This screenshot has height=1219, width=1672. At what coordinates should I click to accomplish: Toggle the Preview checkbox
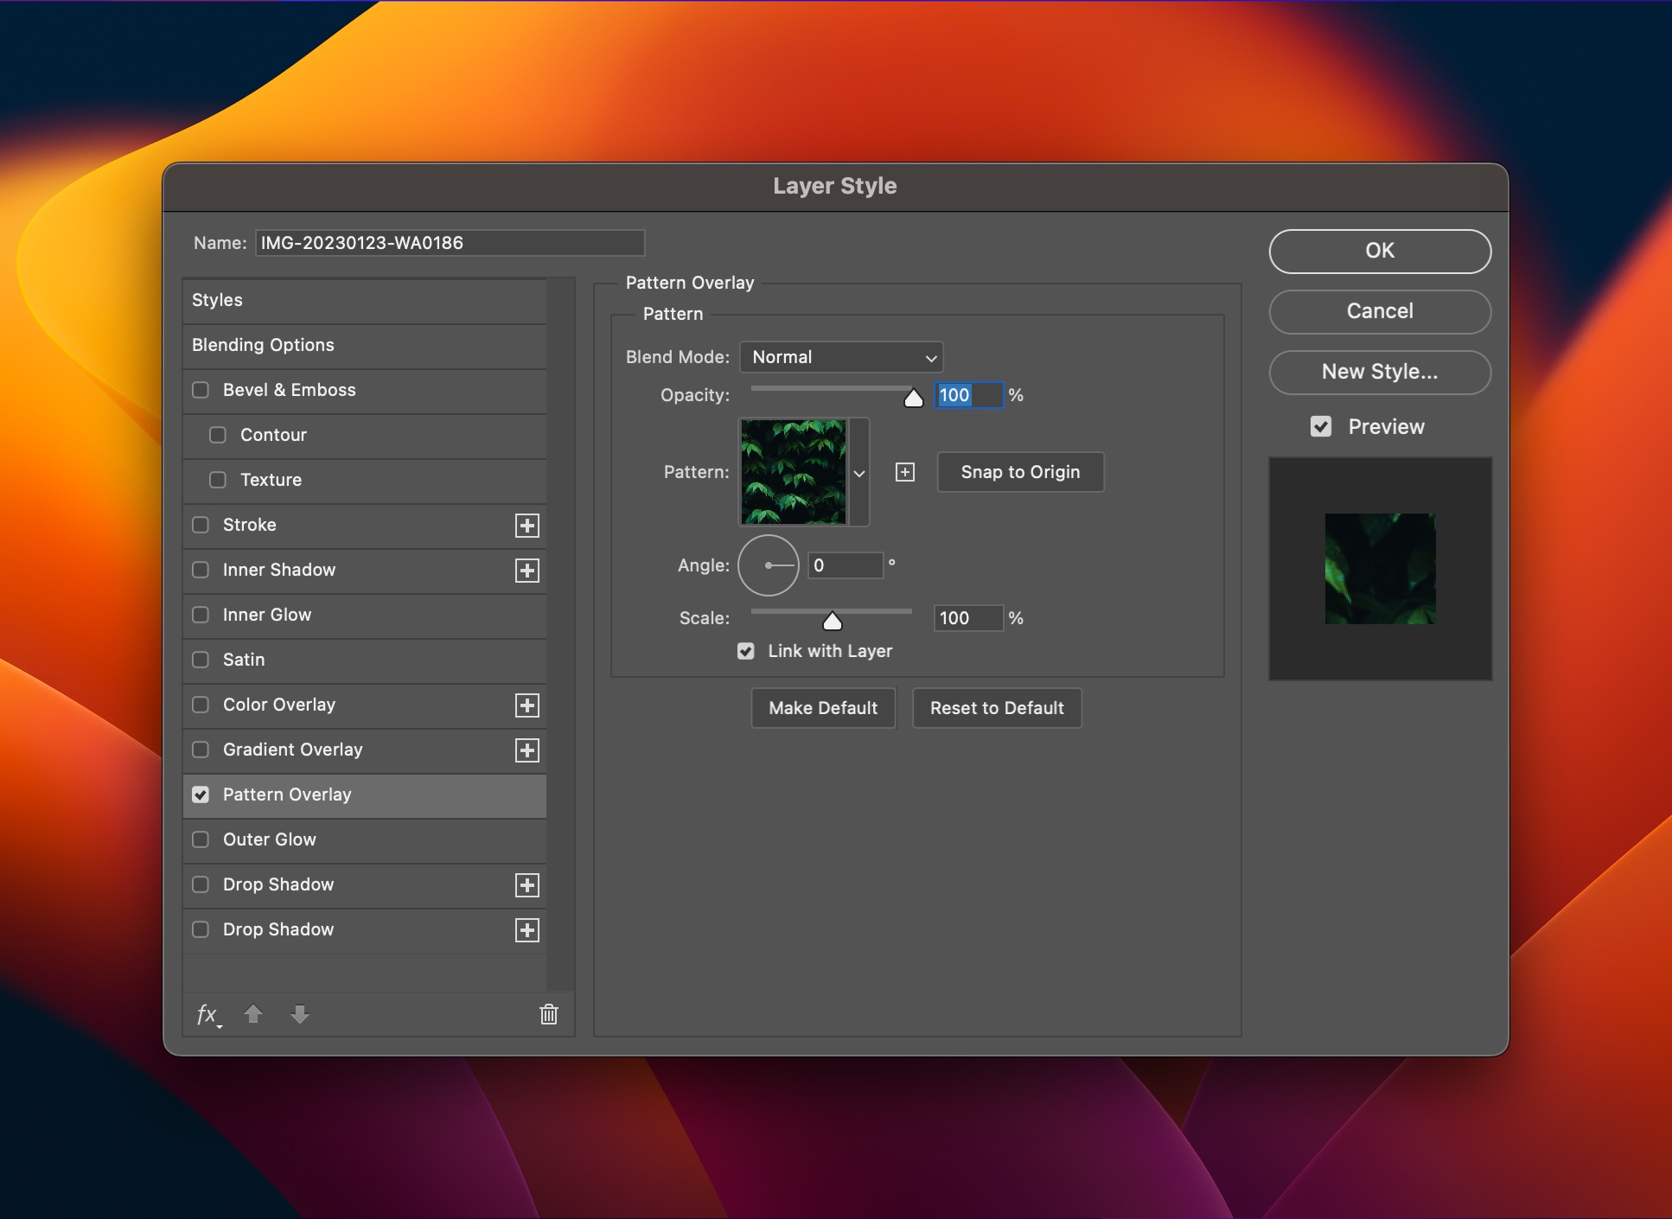coord(1321,426)
